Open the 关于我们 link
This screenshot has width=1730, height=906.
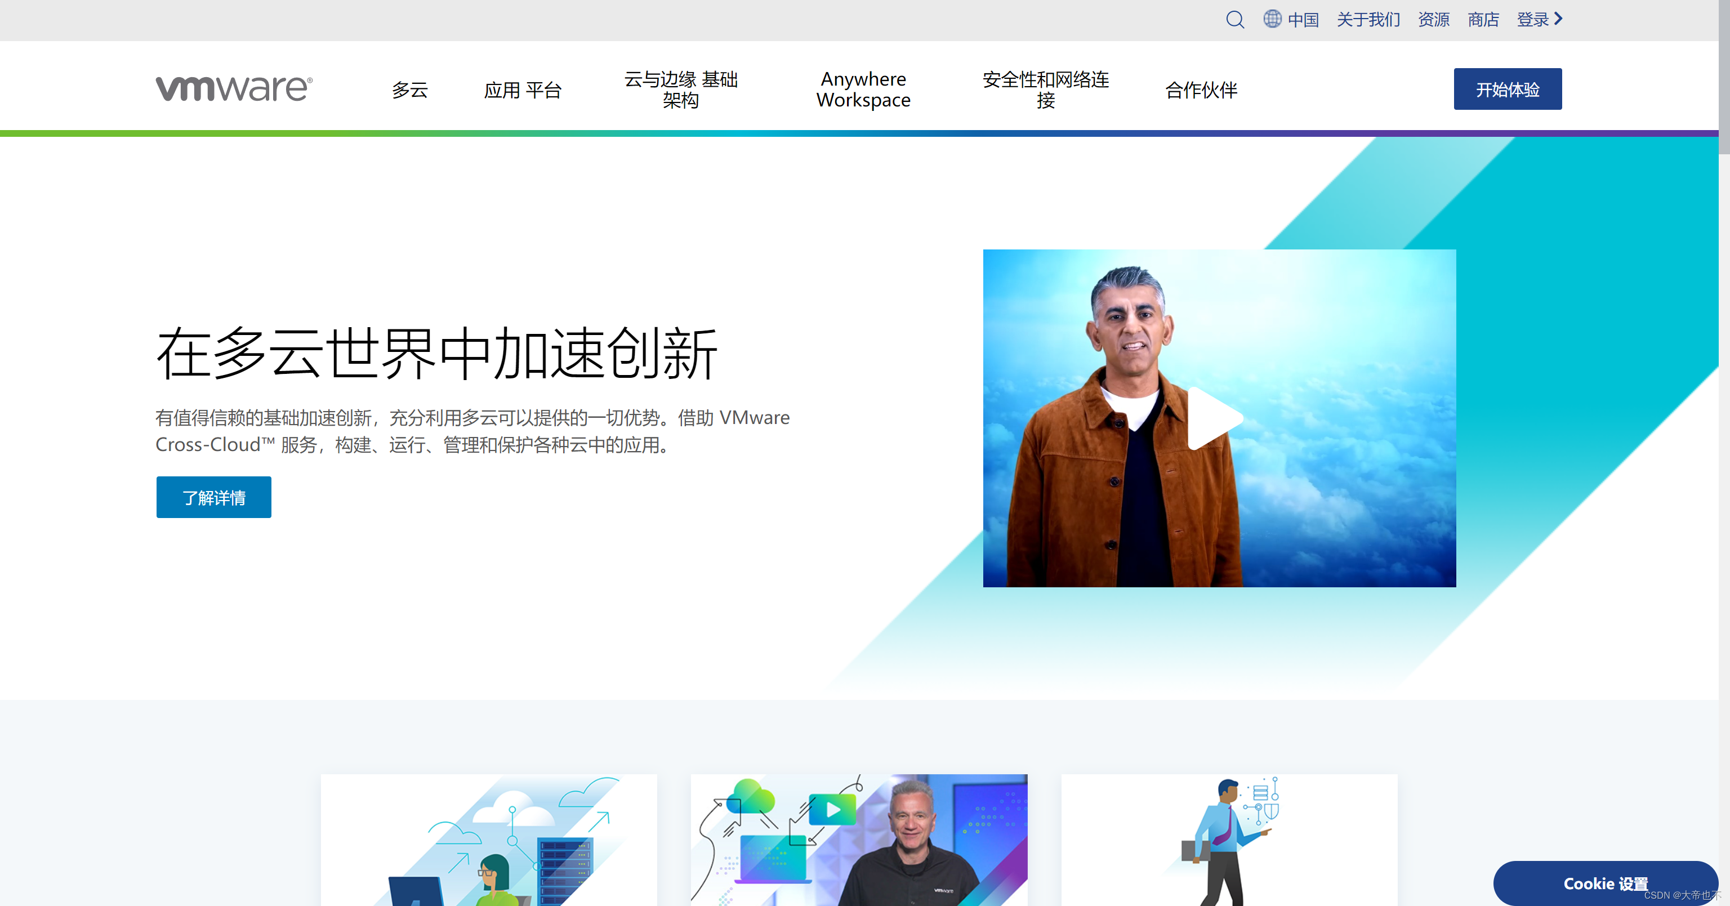pos(1368,20)
